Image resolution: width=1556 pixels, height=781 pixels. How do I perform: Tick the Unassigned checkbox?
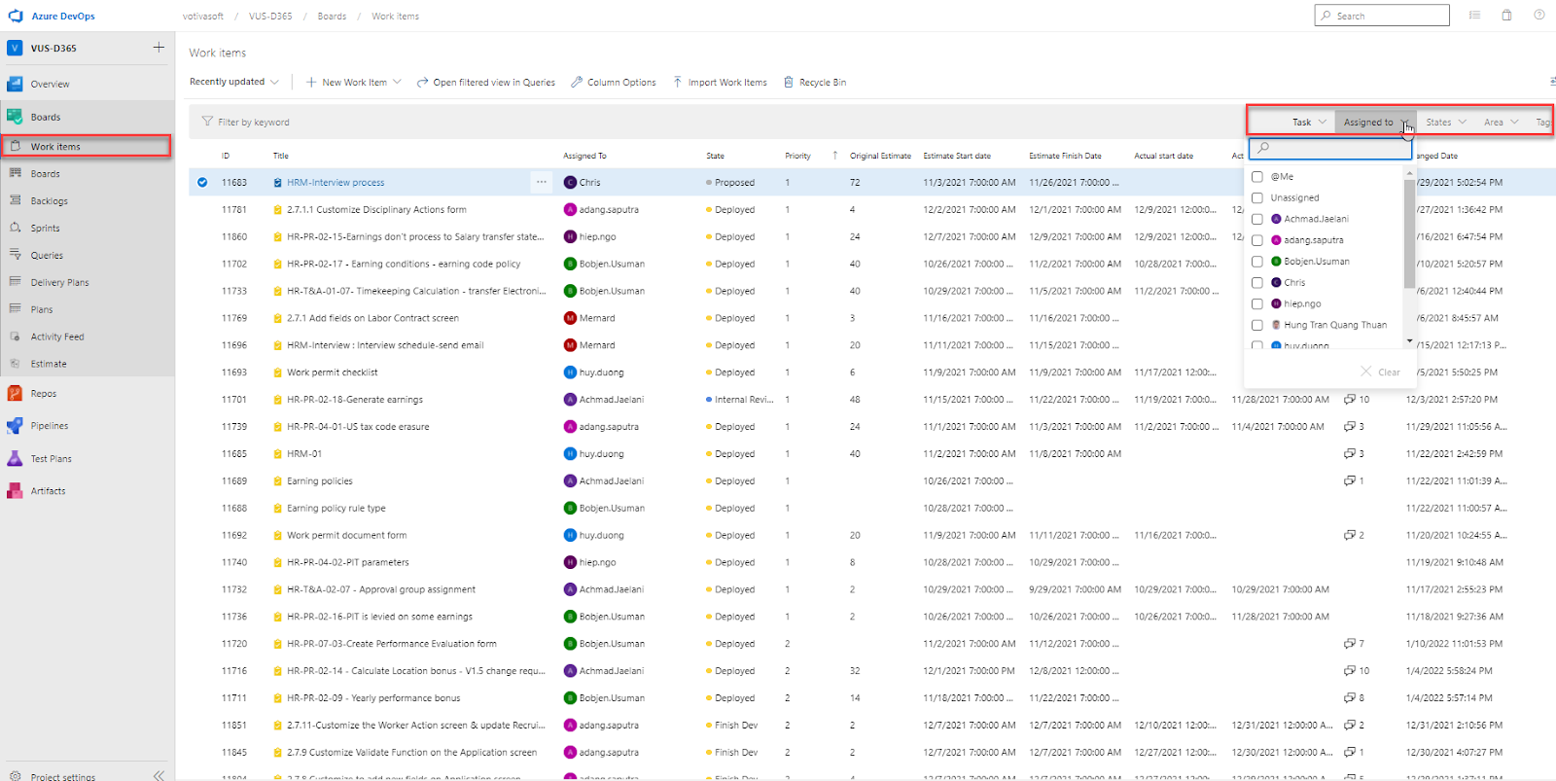(x=1257, y=198)
